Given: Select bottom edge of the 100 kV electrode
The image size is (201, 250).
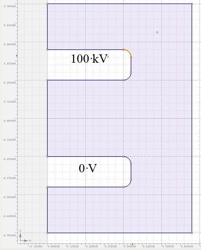Looking at the screenshot, I should [x=85, y=80].
